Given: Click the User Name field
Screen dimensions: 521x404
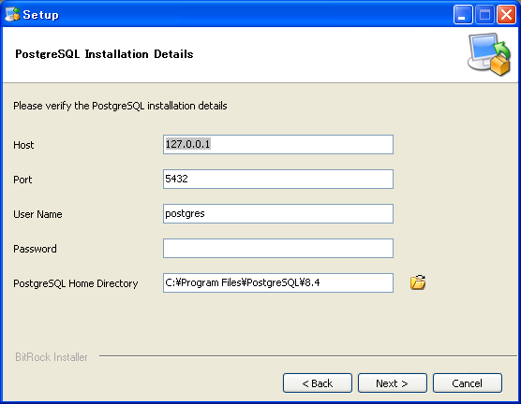Looking at the screenshot, I should pos(278,213).
